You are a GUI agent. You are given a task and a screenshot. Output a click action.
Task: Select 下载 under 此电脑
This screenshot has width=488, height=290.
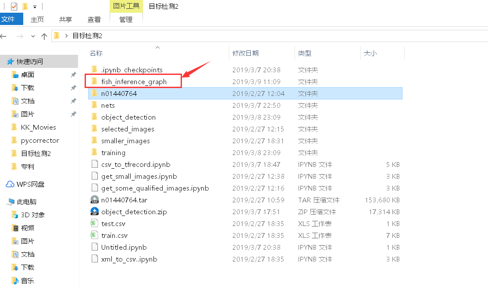(27, 267)
